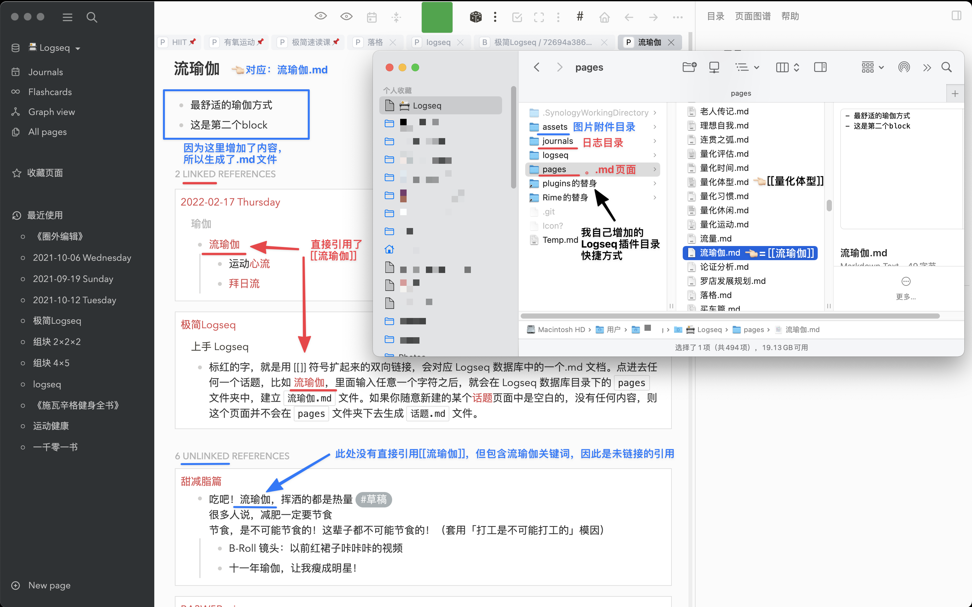Click Finder sidebar vertical scrollbar
972x607 pixels.
tap(513, 137)
